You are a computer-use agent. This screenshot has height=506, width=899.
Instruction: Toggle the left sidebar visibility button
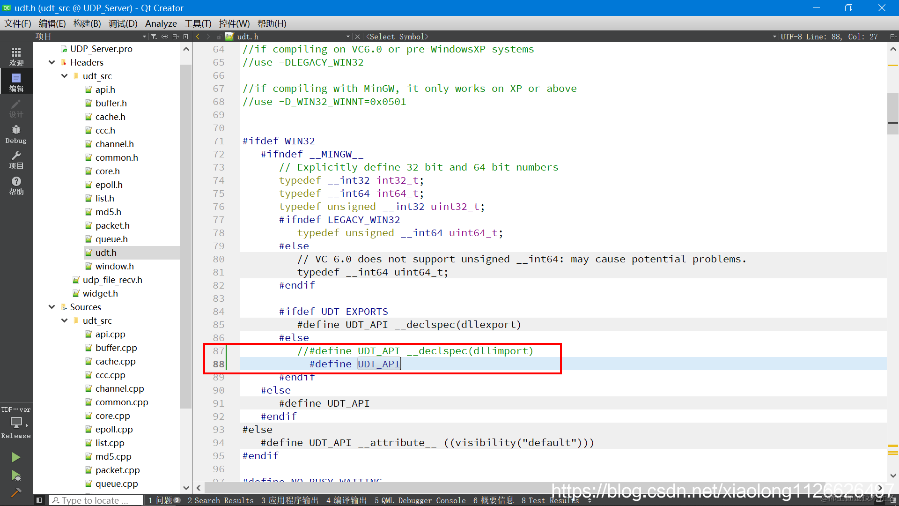[x=39, y=500]
